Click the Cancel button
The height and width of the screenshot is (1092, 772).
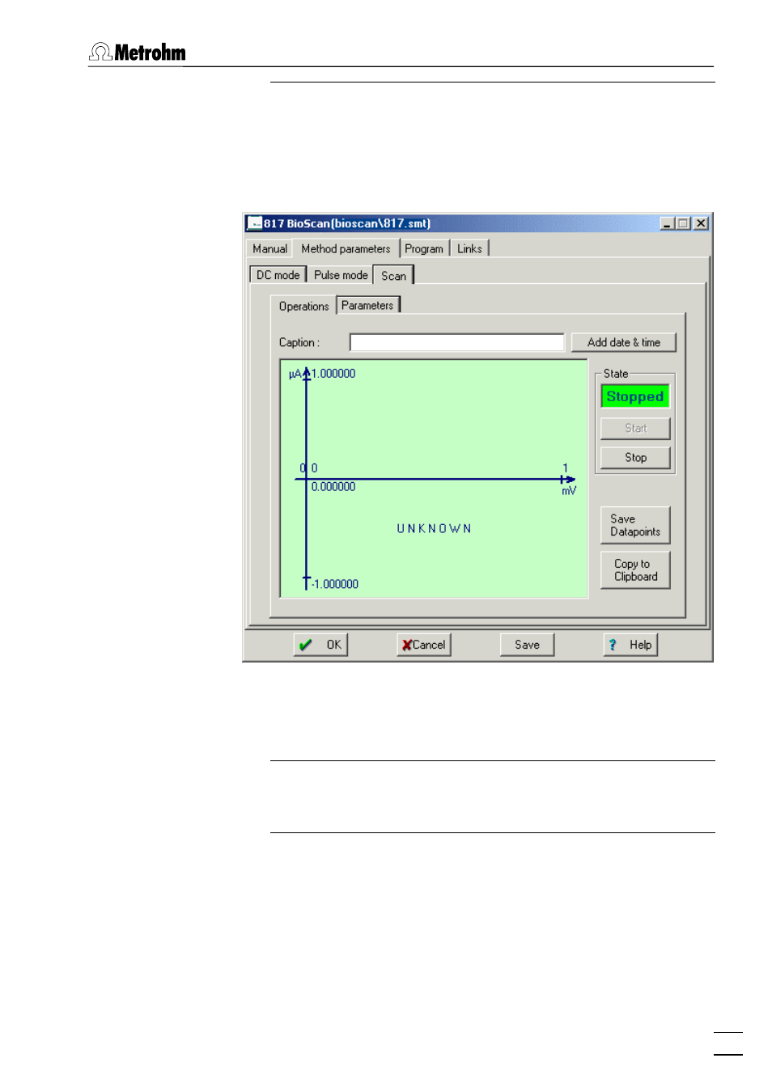[424, 645]
